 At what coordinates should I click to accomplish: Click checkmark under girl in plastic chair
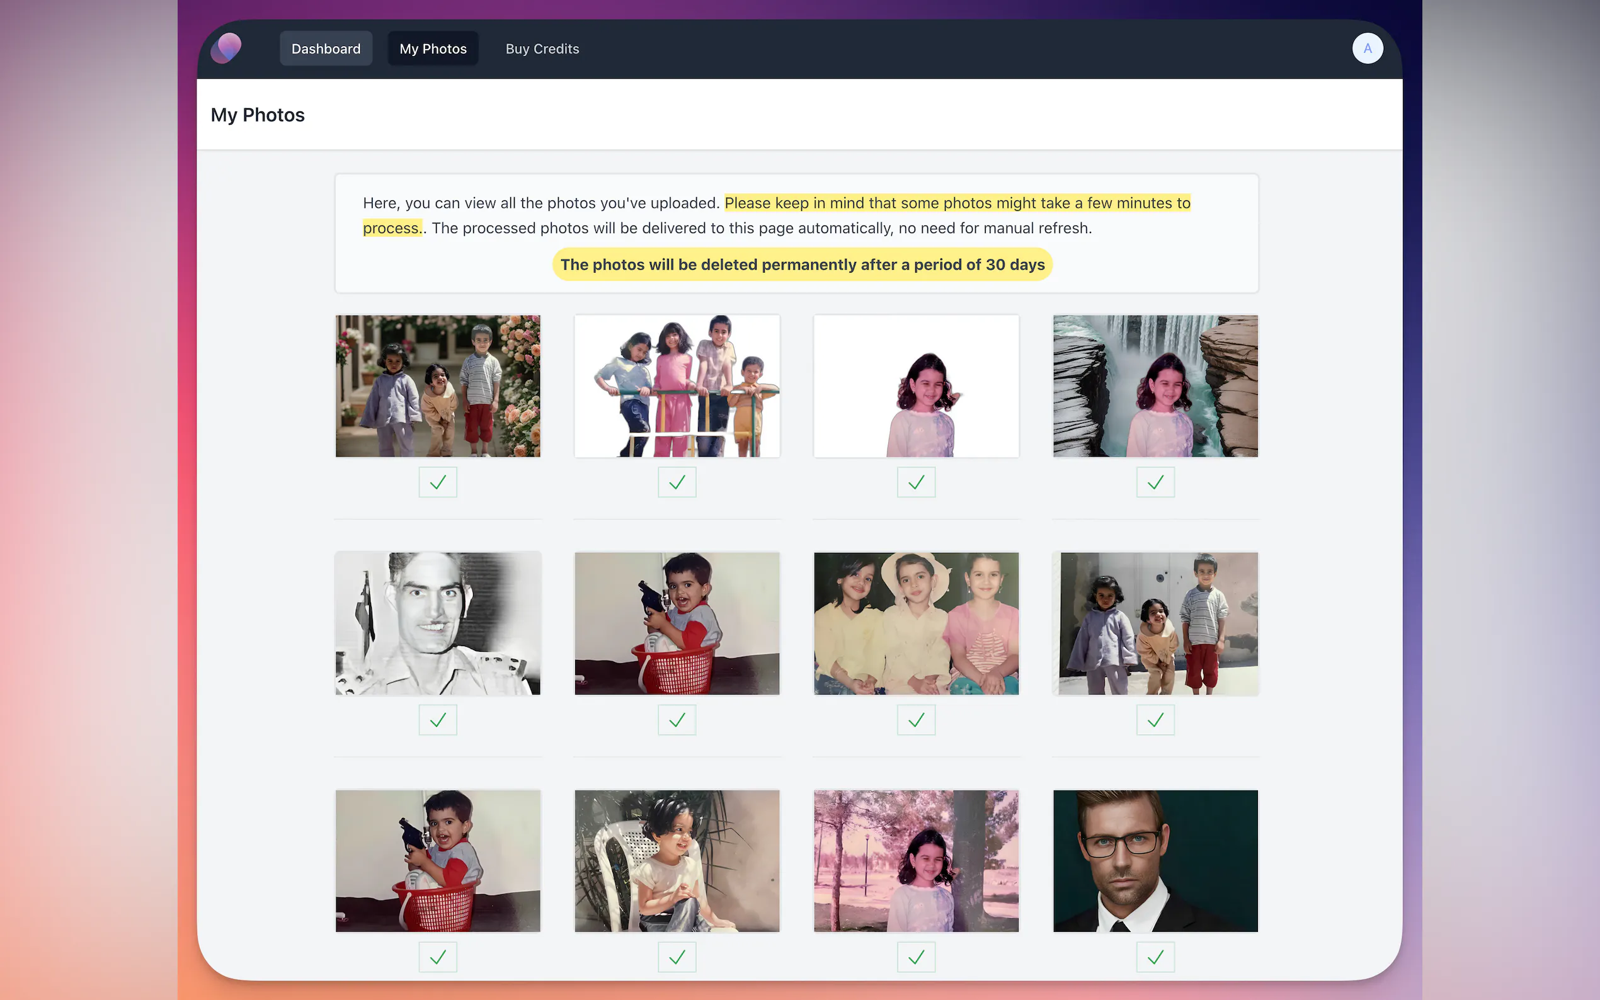[x=677, y=957]
